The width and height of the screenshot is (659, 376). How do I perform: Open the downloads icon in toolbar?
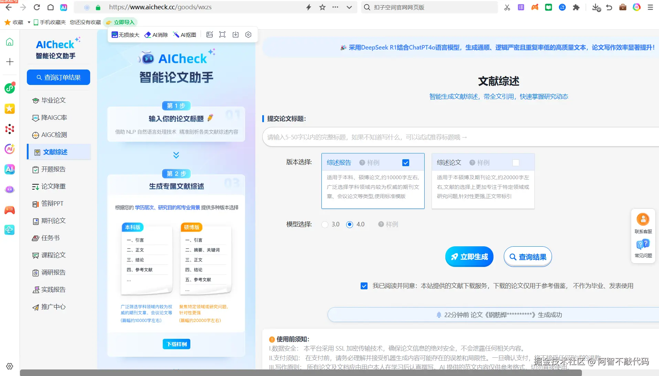(x=596, y=7)
